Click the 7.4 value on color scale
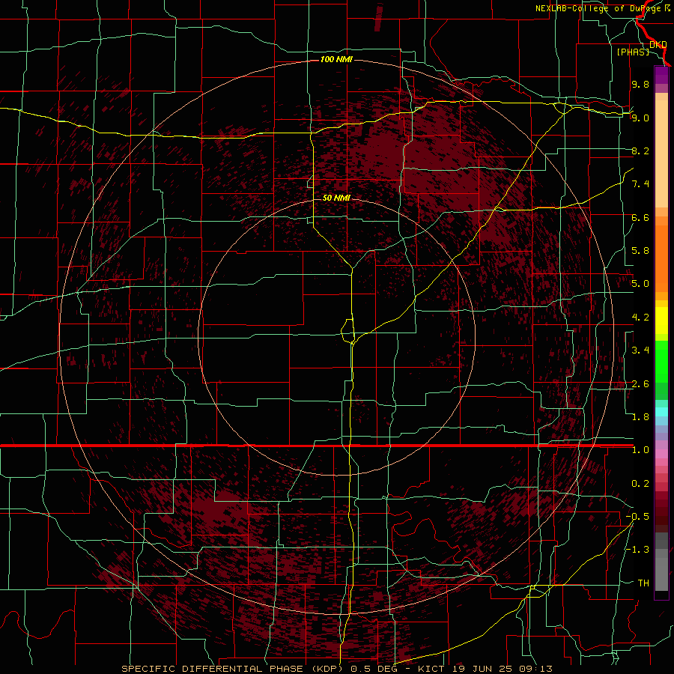This screenshot has width=674, height=674. click(640, 184)
